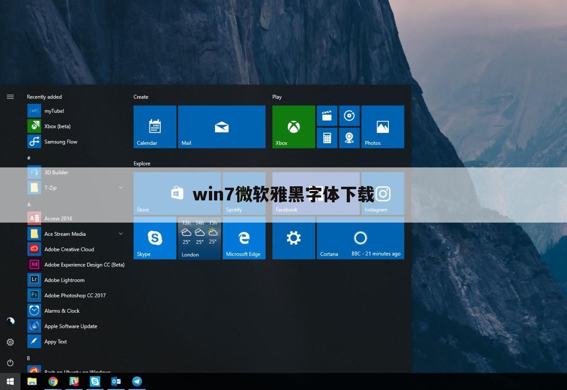
Task: Open File Explorer from taskbar
Action: [x=32, y=381]
